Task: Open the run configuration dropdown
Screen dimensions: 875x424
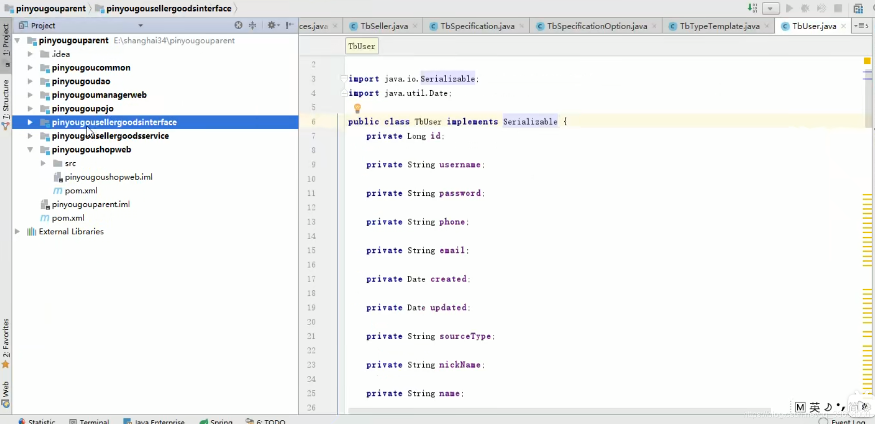Action: click(770, 8)
